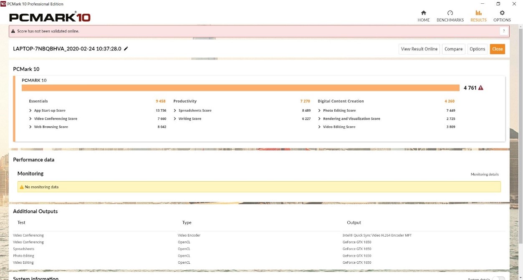Open the question mark help in the banner
This screenshot has width=523, height=280.
504,31
